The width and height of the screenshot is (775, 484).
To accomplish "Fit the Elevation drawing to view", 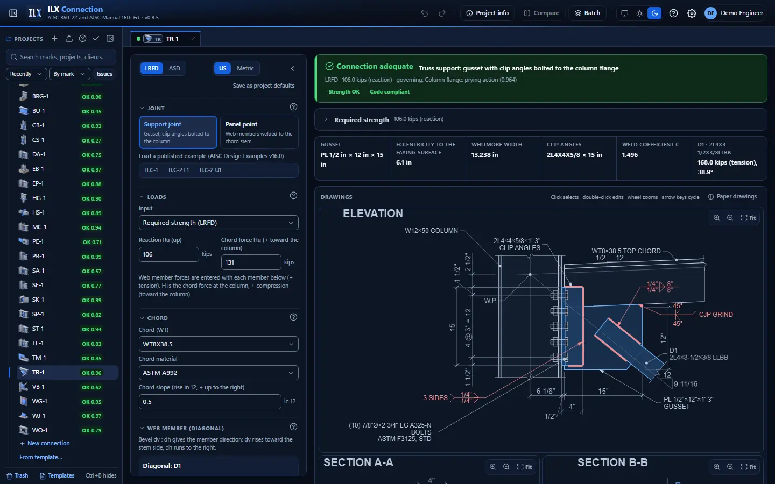I will click(748, 218).
